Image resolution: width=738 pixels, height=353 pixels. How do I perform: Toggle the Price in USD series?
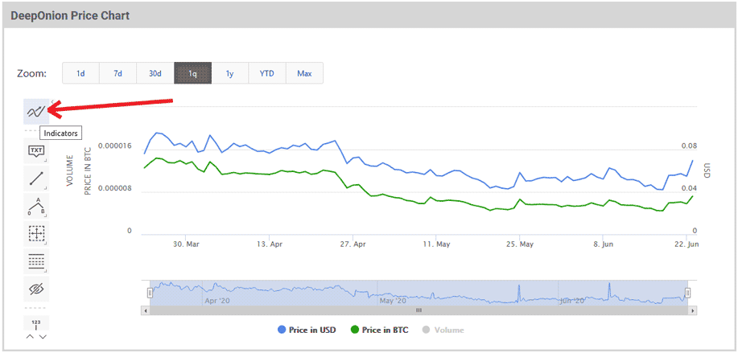click(x=307, y=330)
